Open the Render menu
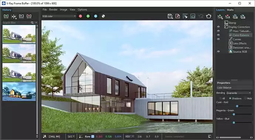 tap(53, 10)
